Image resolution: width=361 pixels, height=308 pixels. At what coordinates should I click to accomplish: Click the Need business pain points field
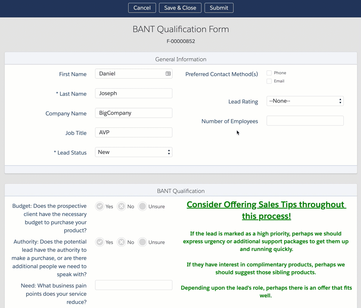[x=133, y=285]
